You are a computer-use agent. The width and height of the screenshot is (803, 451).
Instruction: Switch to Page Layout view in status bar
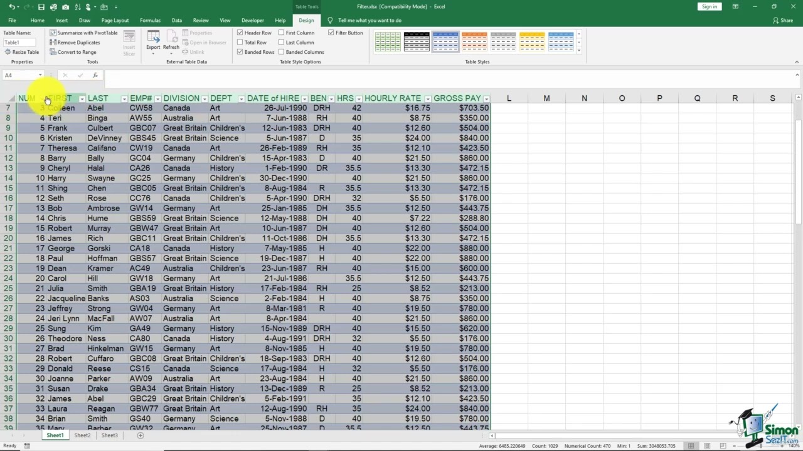coord(706,446)
